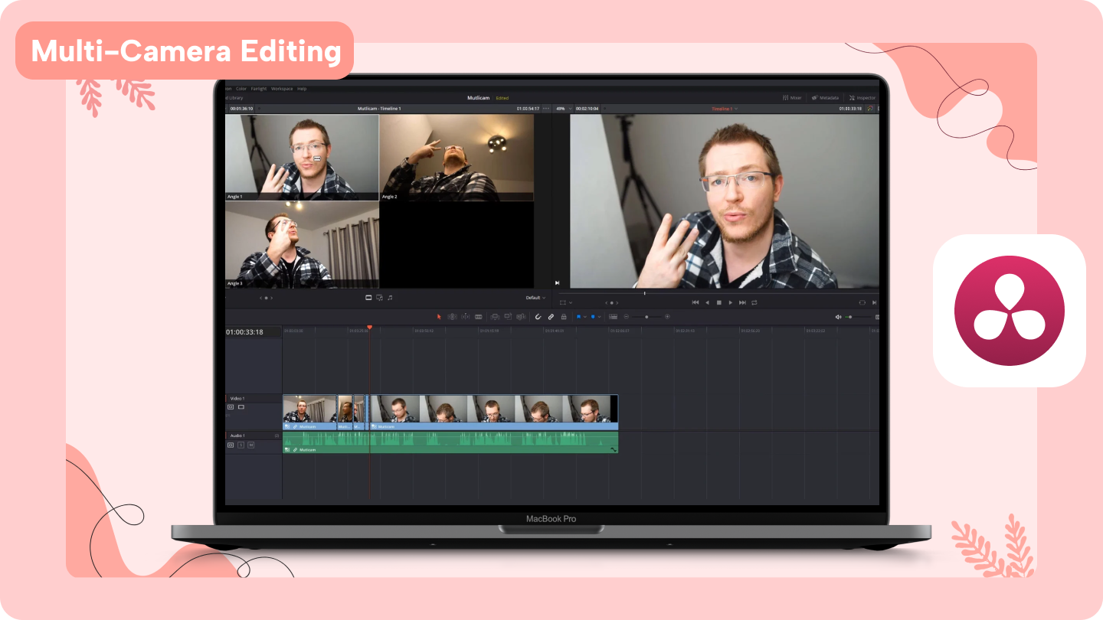Click the Replace Clip toolbar icon
Screen dimensions: 1103x620
coord(521,316)
